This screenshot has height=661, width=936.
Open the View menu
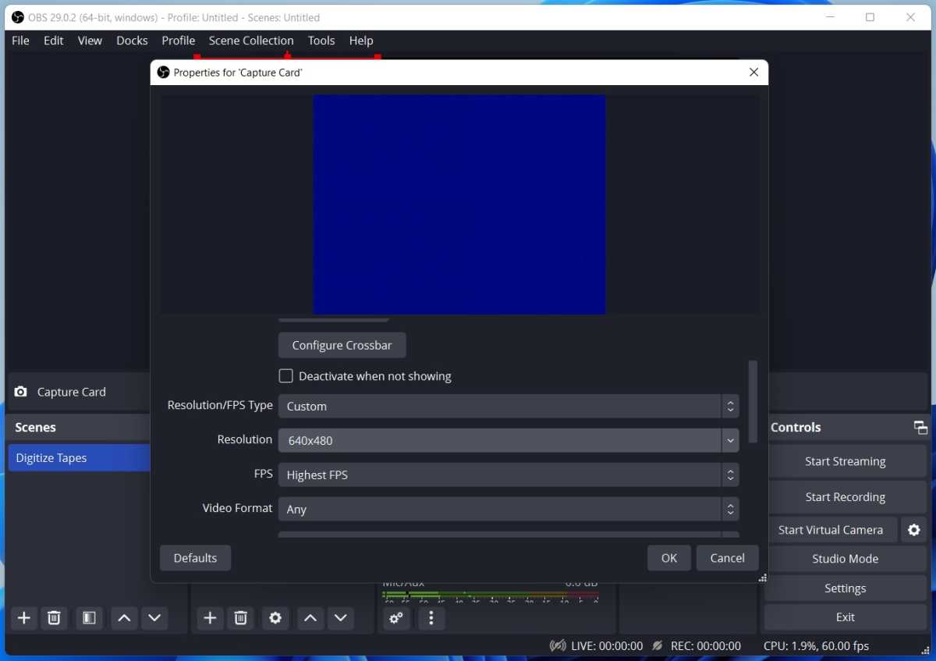(x=90, y=41)
